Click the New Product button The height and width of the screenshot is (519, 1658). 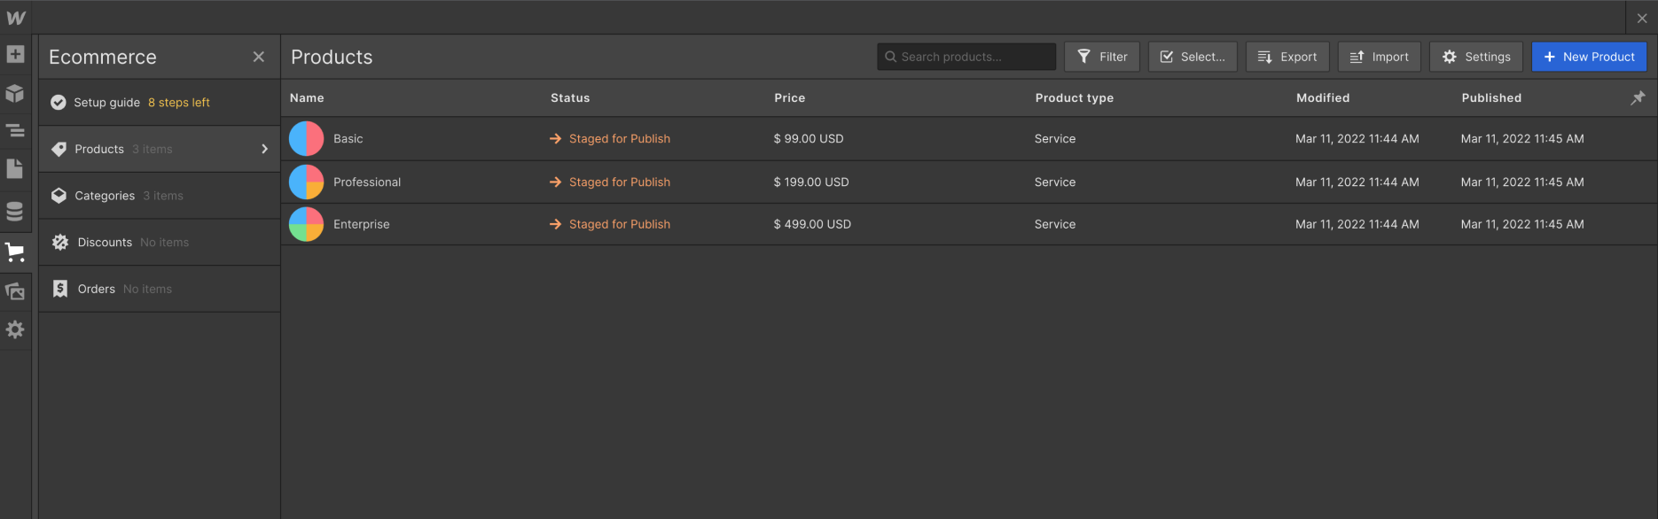click(1589, 57)
